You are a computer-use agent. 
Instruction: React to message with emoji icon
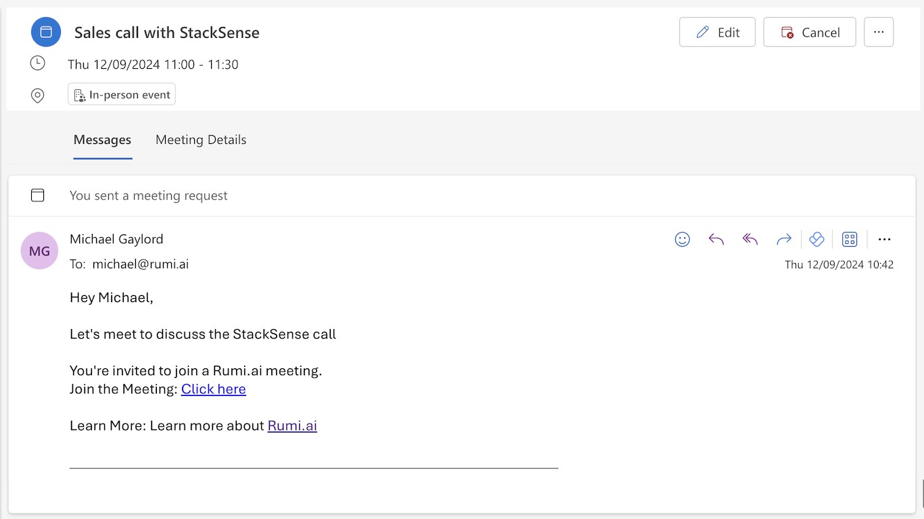(683, 239)
